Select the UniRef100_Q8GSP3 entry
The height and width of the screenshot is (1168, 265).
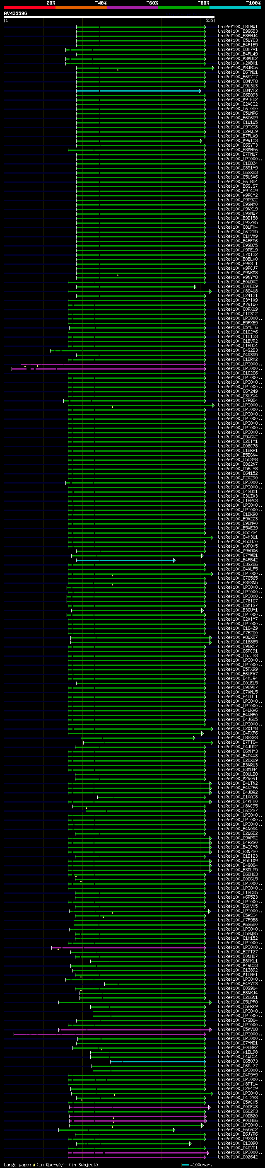(x=238, y=738)
